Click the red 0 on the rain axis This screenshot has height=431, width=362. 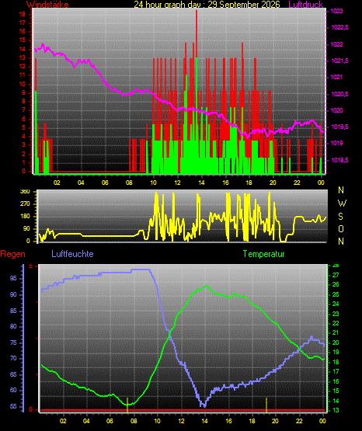[x=30, y=410]
